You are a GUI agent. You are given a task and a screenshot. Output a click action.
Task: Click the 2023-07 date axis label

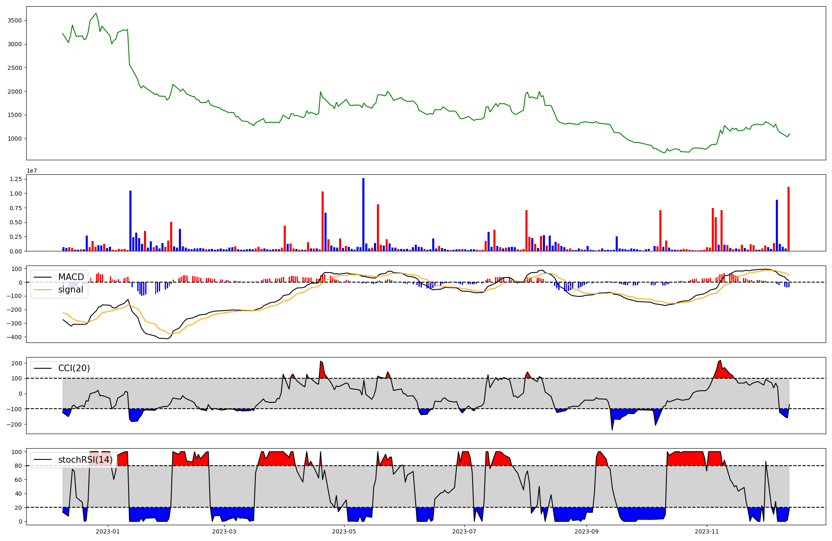[x=464, y=531]
